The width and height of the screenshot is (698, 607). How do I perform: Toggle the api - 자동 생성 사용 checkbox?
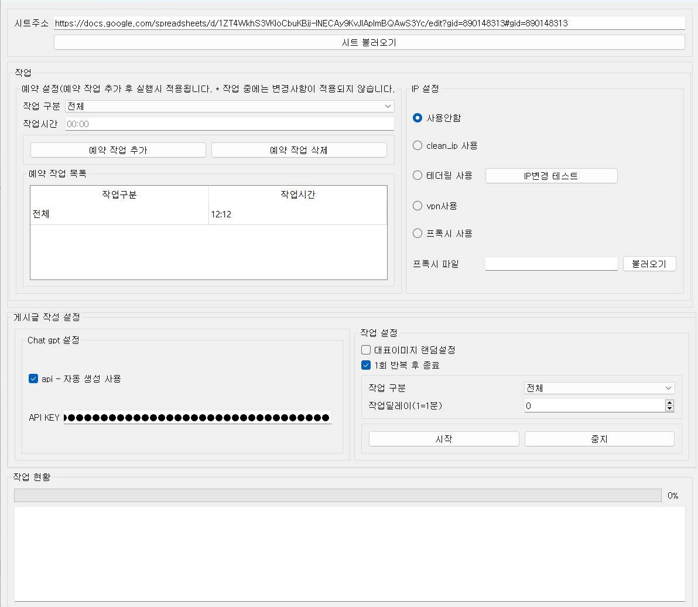[x=33, y=378]
